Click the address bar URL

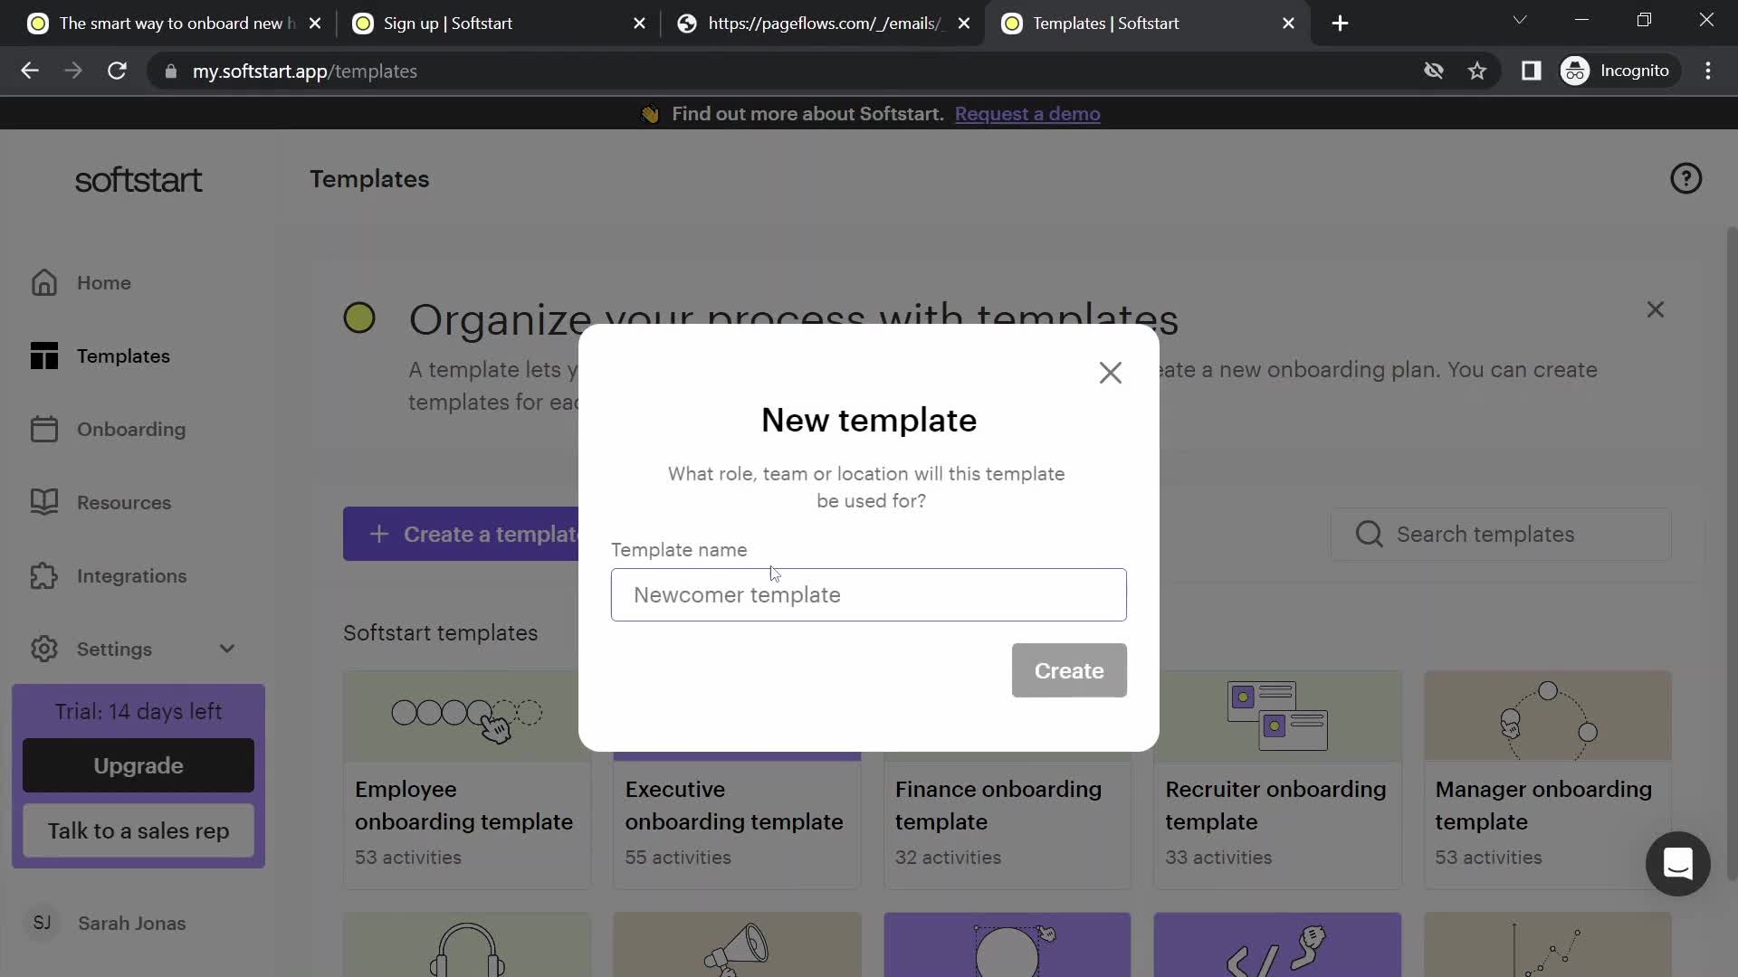(304, 71)
